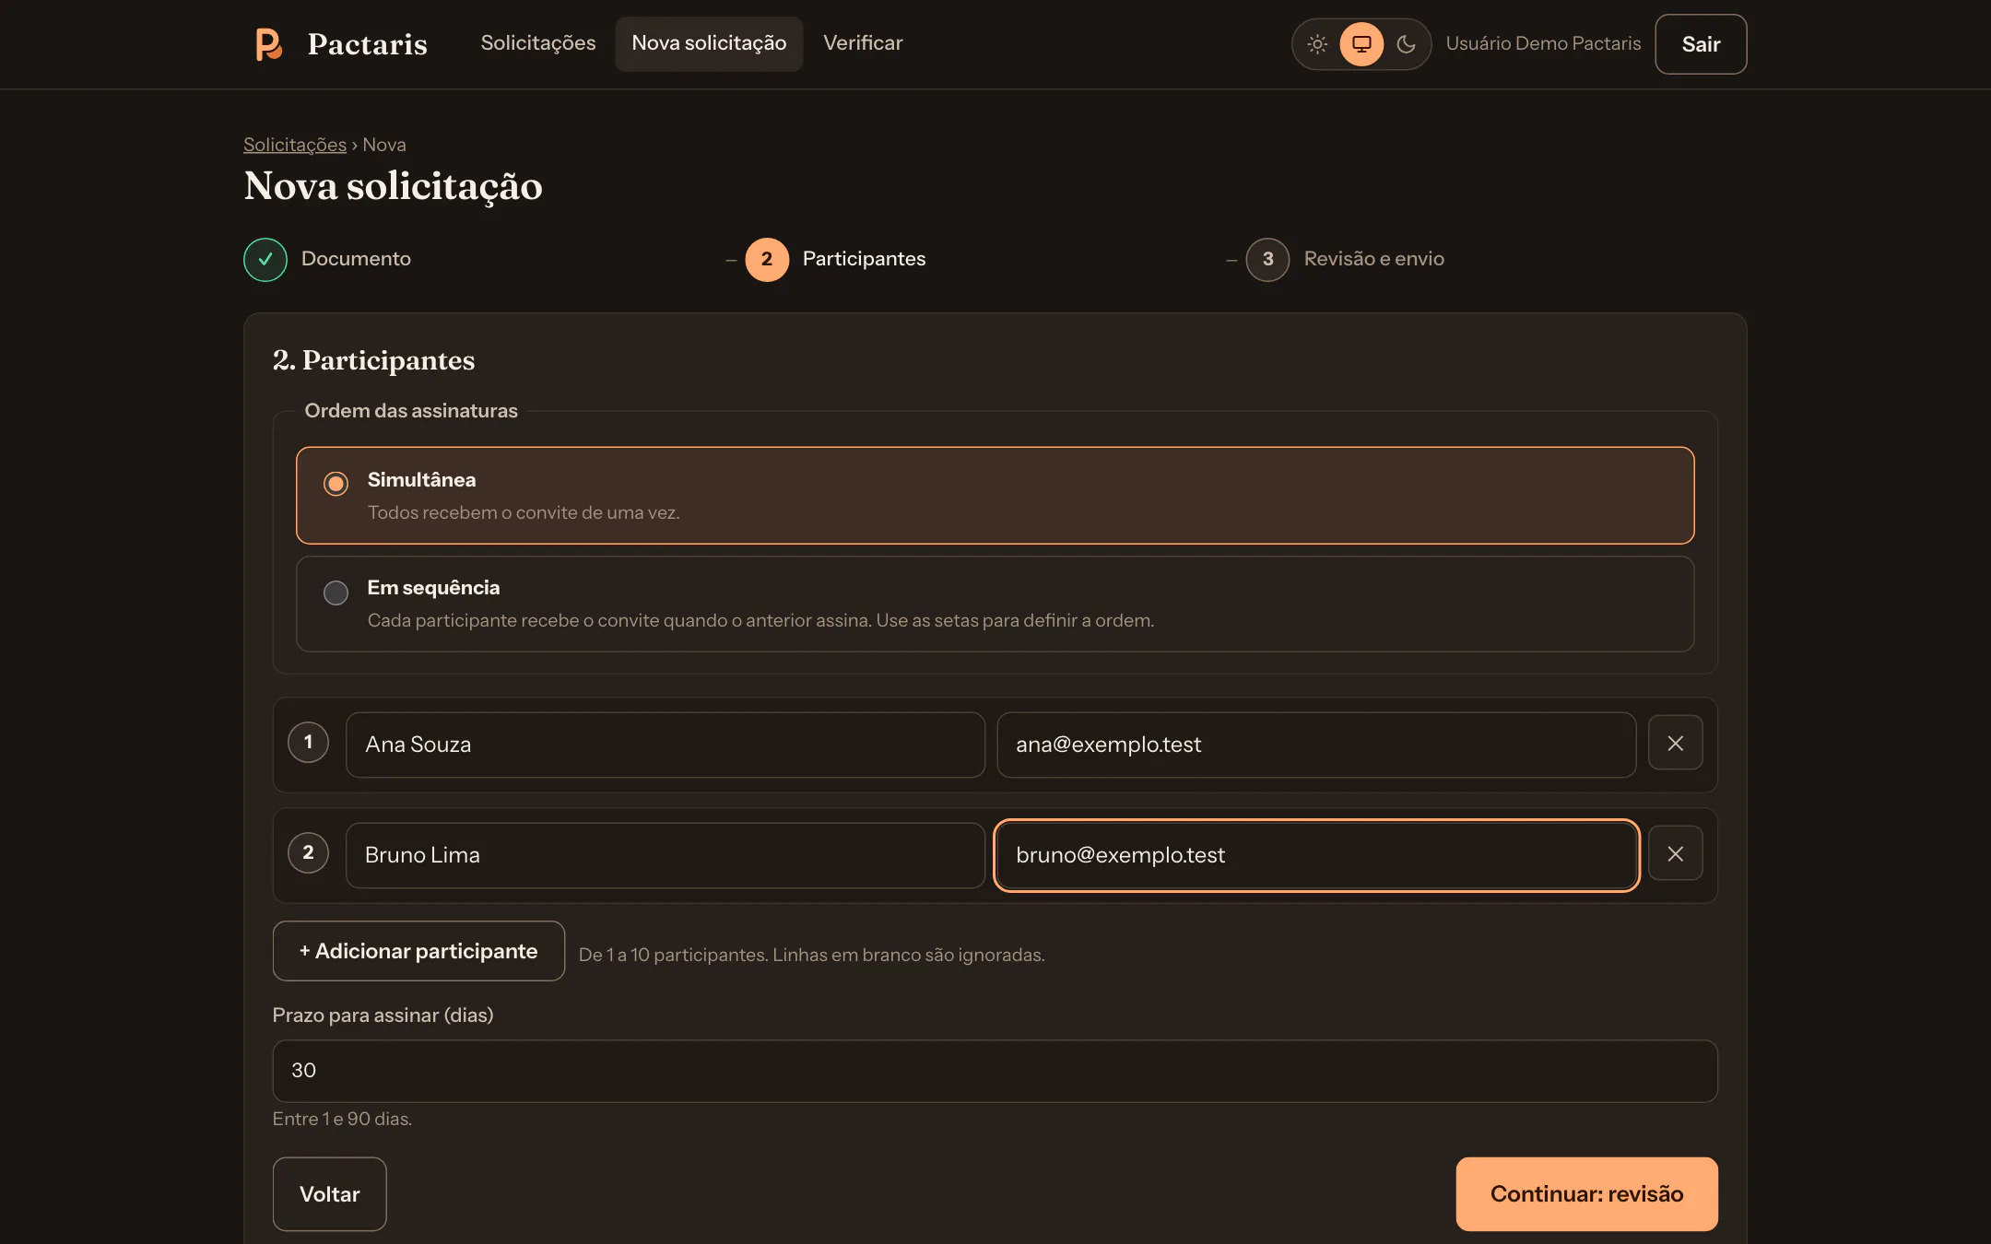Follow Solicitações breadcrumb link
The height and width of the screenshot is (1244, 1991).
click(295, 145)
